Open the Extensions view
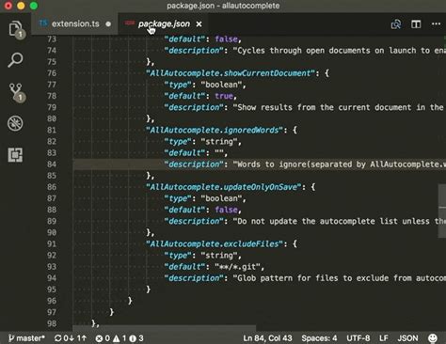The height and width of the screenshot is (344, 446). click(15, 155)
